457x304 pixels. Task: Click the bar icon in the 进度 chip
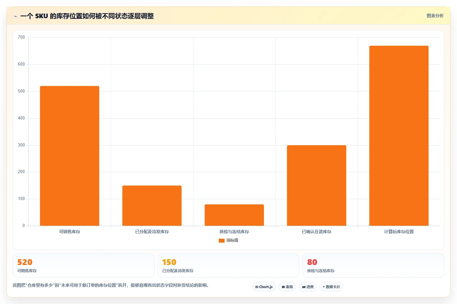[304, 287]
